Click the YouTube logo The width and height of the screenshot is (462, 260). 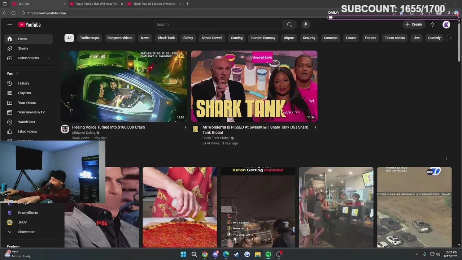tap(30, 25)
